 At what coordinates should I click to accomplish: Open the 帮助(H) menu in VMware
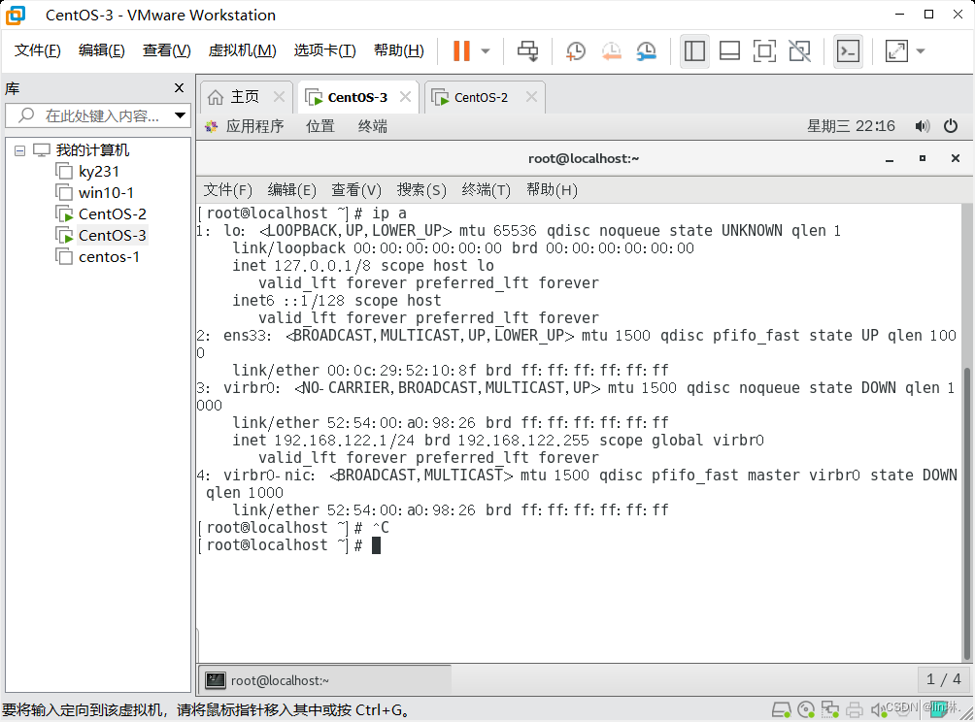(x=398, y=50)
